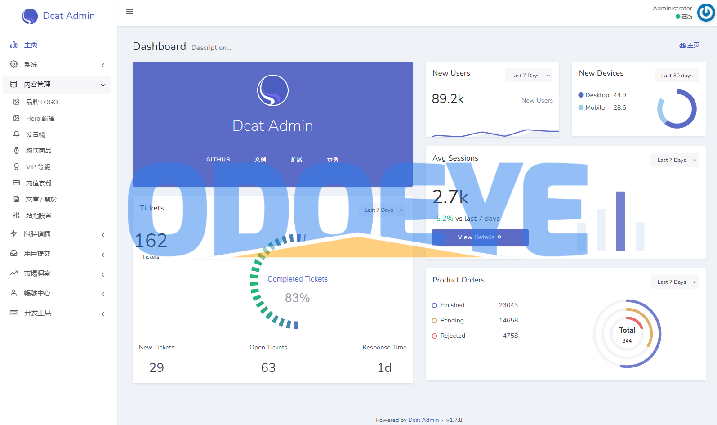
Task: Open 品牌 LOGO menu item
Action: click(57, 102)
